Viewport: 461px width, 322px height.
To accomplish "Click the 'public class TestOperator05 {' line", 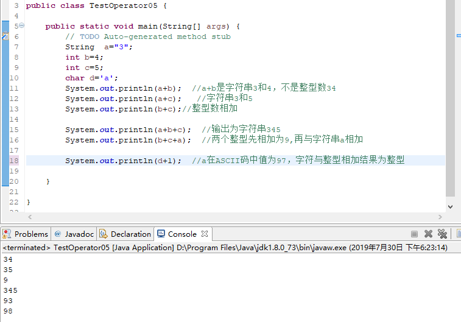I will (96, 5).
